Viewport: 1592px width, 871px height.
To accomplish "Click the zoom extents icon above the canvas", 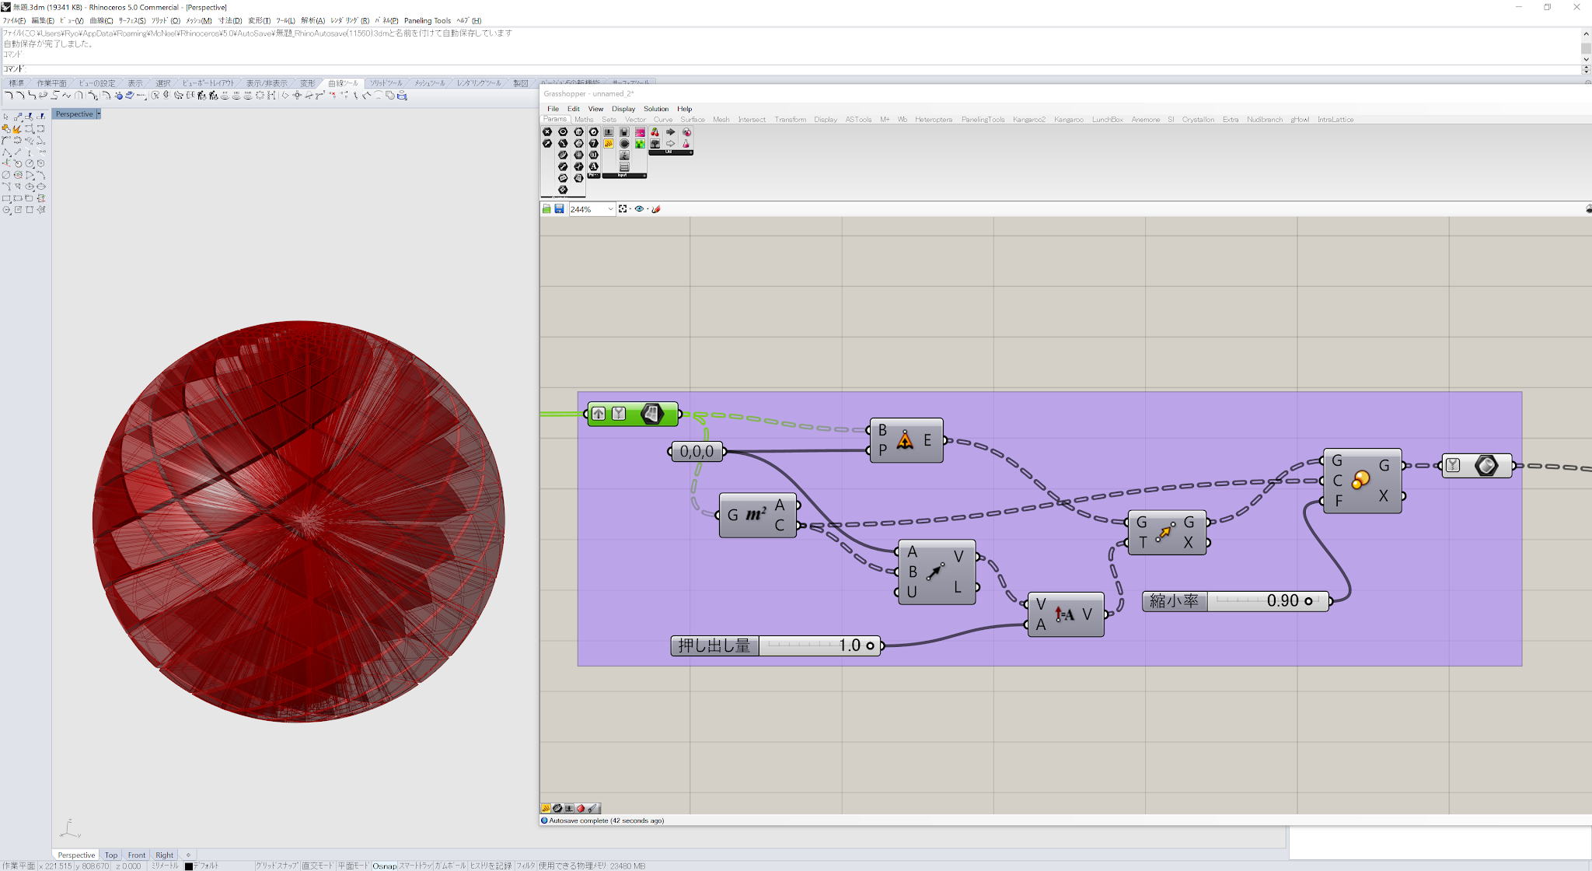I will [x=623, y=209].
